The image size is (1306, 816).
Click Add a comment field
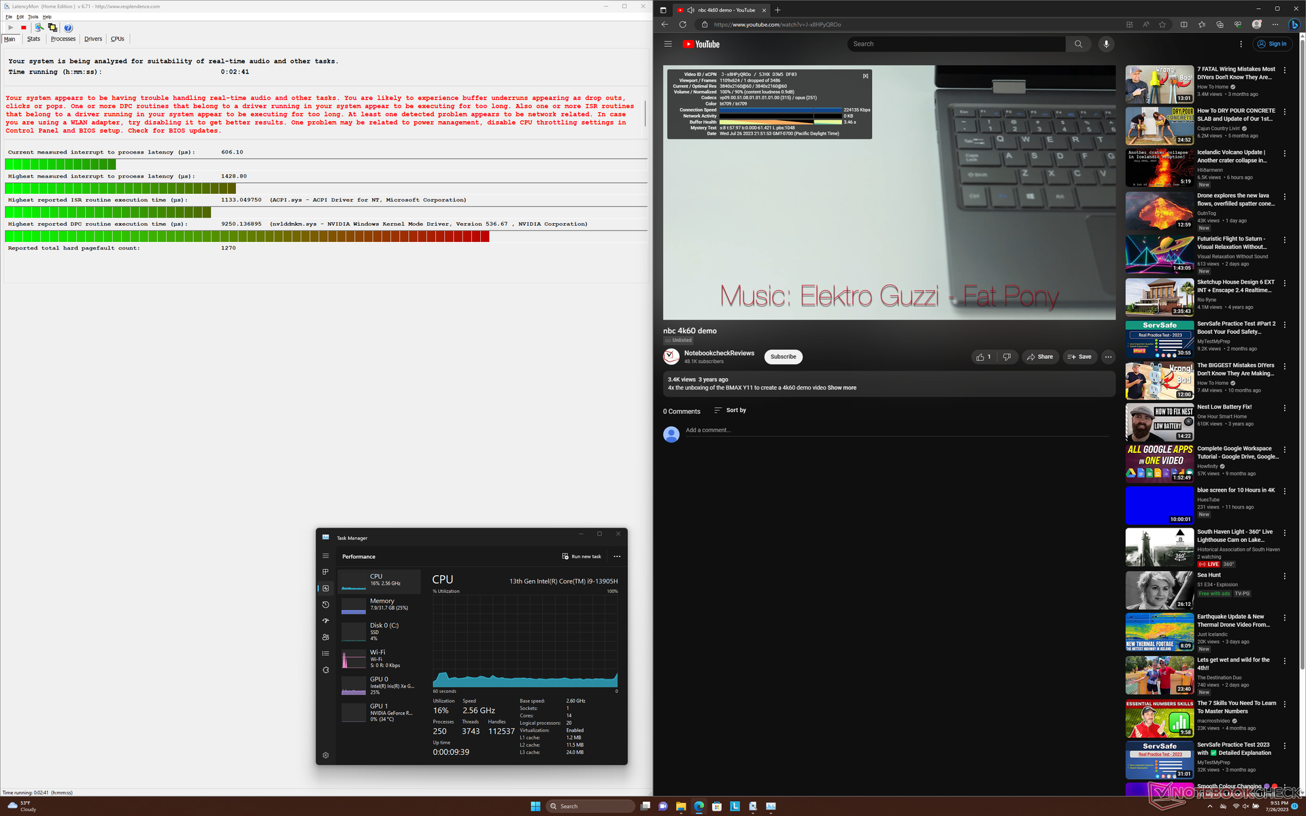(898, 430)
